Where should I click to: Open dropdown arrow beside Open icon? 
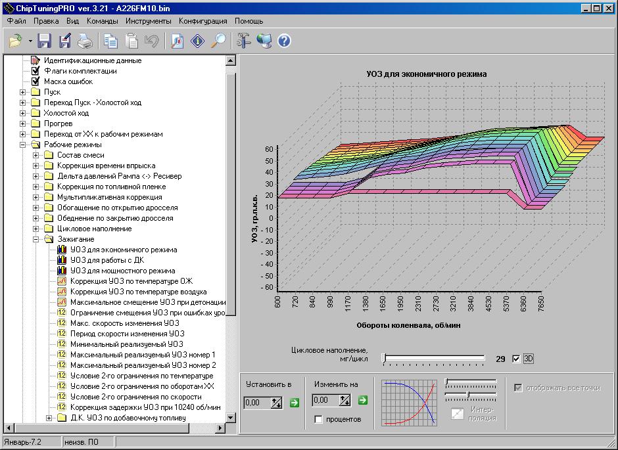pyautogui.click(x=30, y=41)
